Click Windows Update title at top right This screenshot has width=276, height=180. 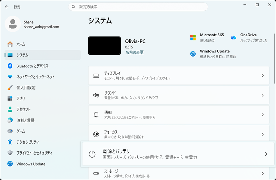click(215, 51)
